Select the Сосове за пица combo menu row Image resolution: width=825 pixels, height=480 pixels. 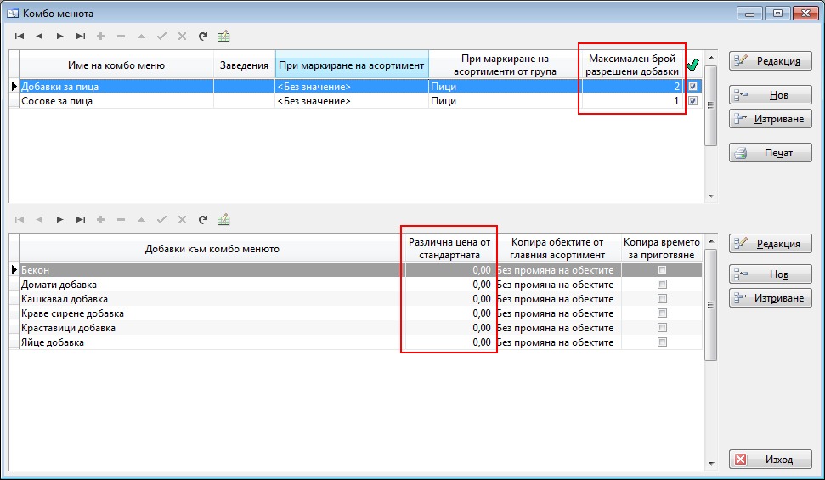(116, 101)
